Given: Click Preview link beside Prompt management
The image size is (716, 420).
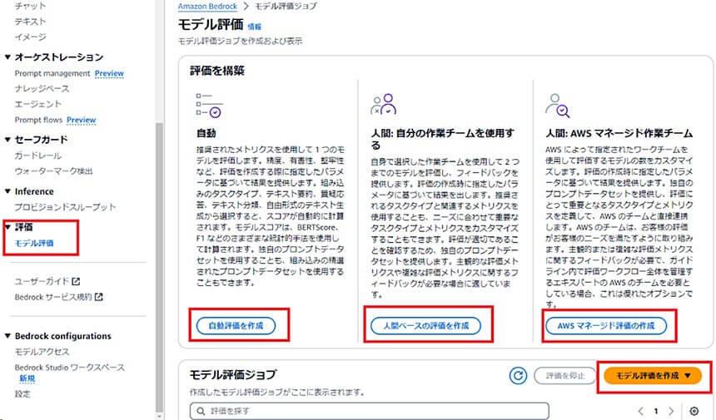Looking at the screenshot, I should click(109, 73).
